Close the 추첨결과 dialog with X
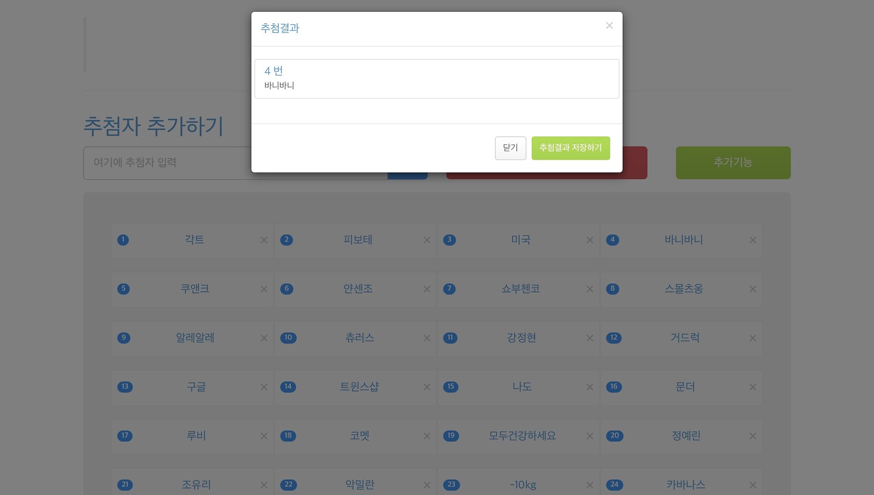This screenshot has height=495, width=874. click(609, 25)
